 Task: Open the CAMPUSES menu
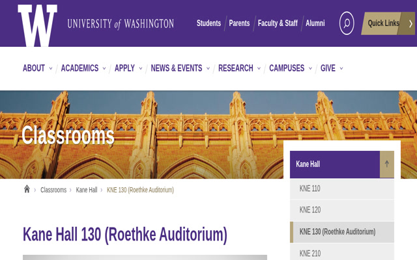pyautogui.click(x=287, y=68)
